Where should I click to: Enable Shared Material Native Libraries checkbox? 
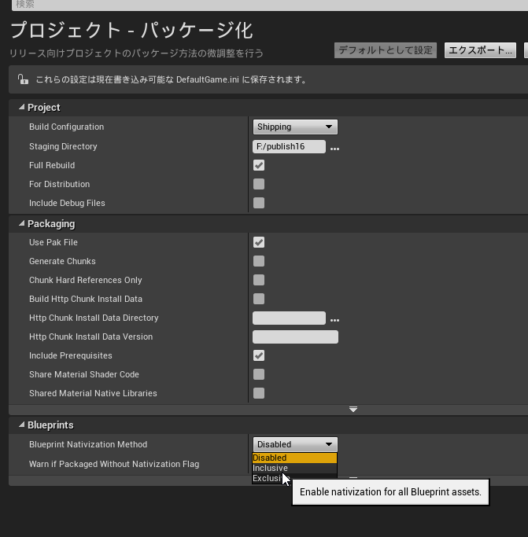259,393
